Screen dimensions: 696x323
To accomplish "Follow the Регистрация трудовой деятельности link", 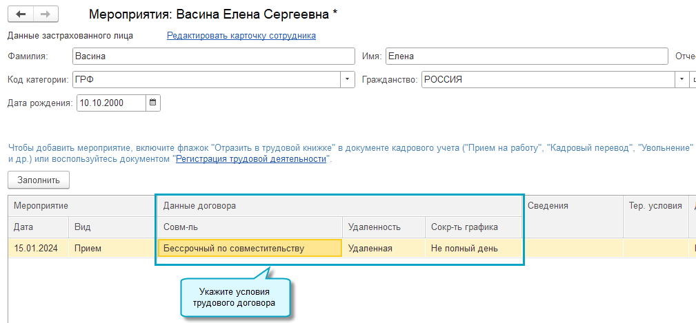I will click(x=251, y=159).
